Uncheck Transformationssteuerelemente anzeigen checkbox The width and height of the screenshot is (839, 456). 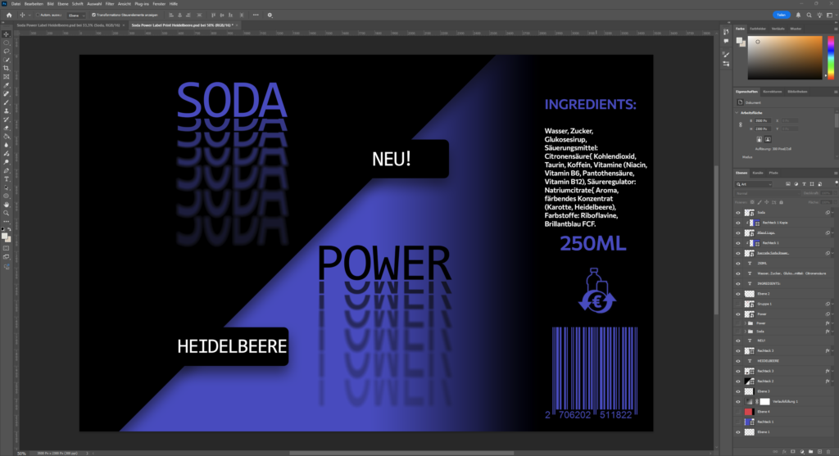[93, 15]
